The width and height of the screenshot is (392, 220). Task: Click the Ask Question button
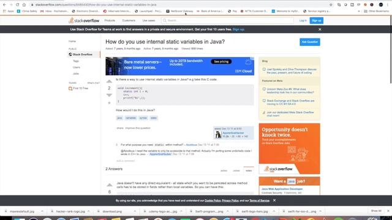coord(310,42)
